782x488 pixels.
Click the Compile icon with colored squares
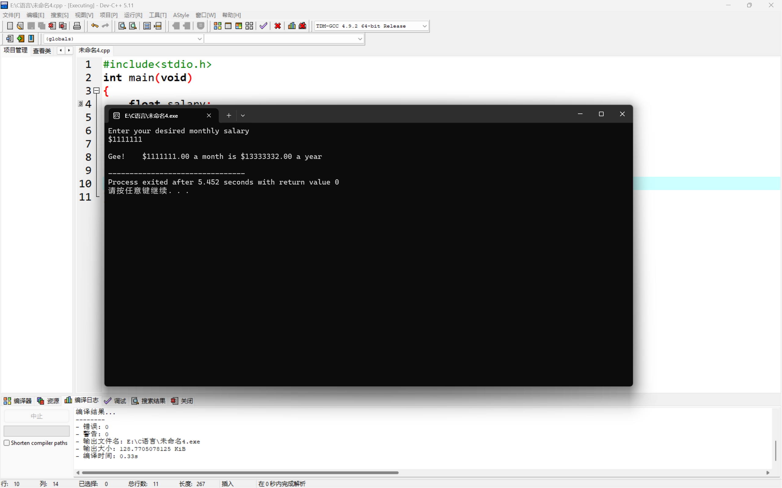pos(217,26)
